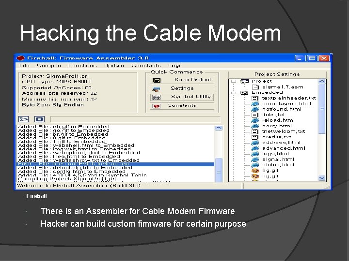This screenshot has width=349, height=261.
Task: Toggle the Project tree node box
Action: tap(234, 81)
